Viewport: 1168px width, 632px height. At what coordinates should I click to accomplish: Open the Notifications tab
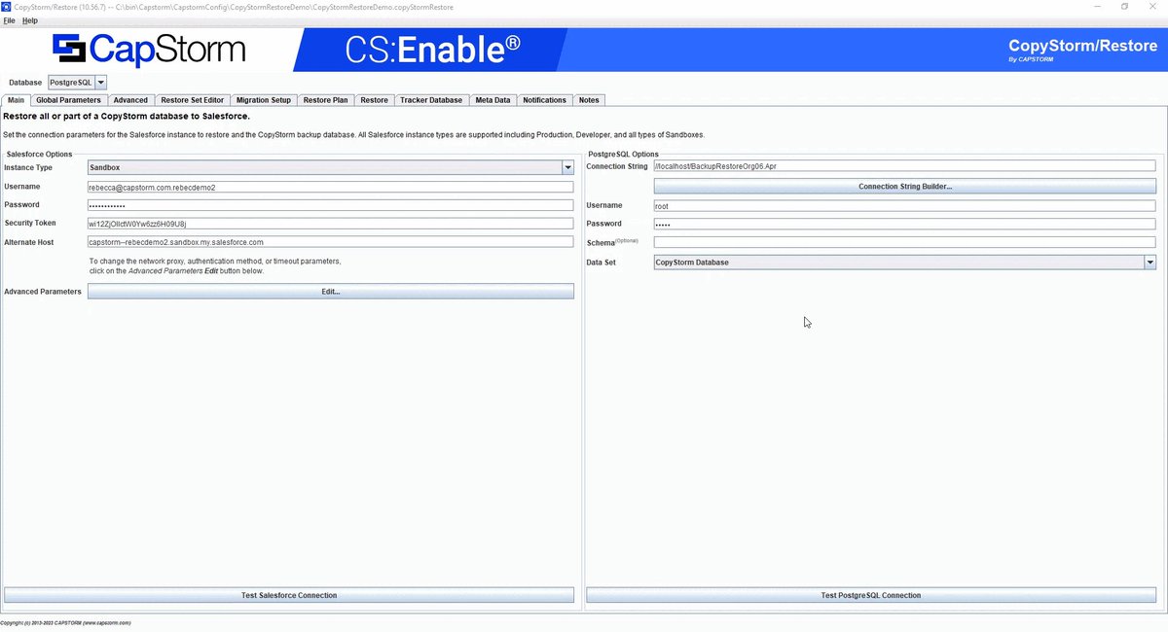[544, 100]
